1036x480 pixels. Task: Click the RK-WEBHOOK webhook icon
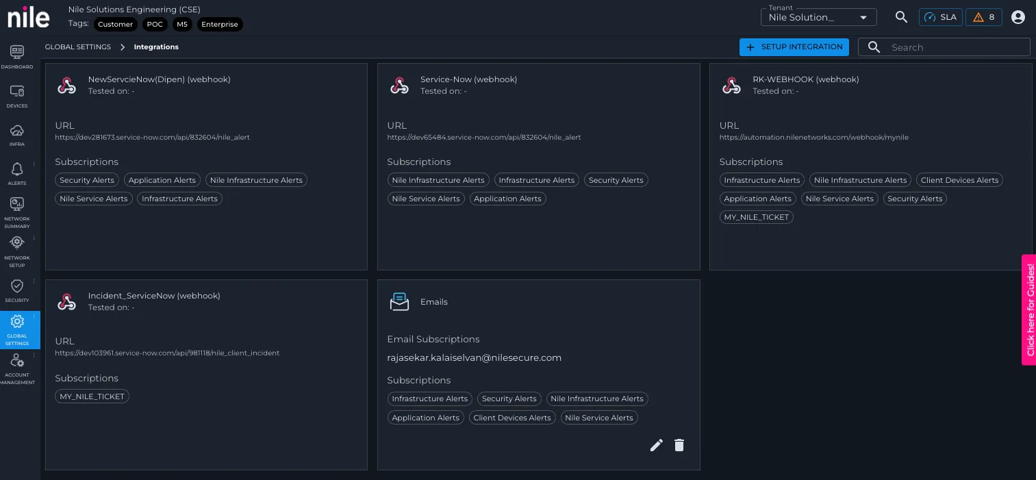click(731, 85)
